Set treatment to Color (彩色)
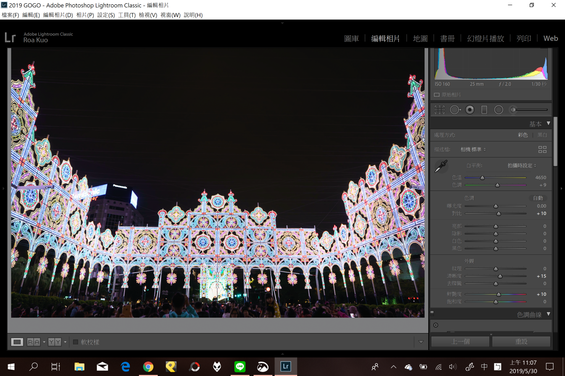 click(x=523, y=135)
